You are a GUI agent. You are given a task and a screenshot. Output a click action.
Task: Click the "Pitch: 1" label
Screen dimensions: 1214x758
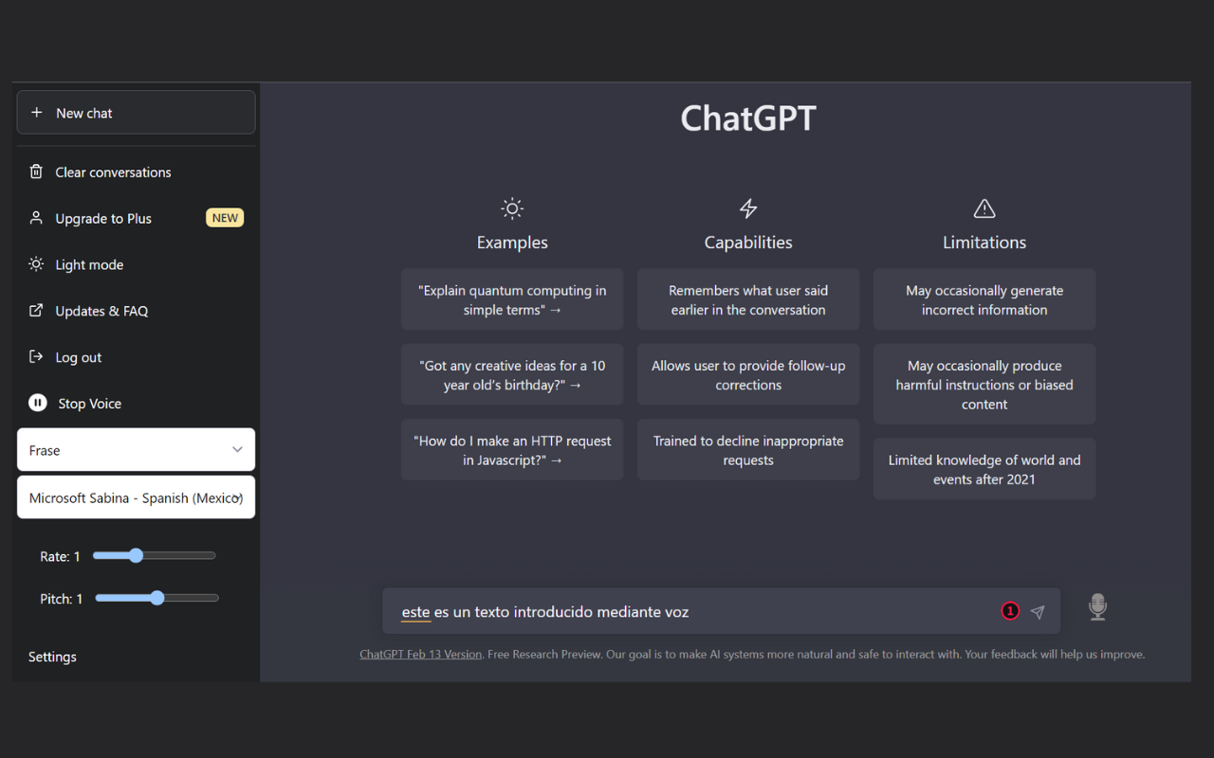[62, 599]
